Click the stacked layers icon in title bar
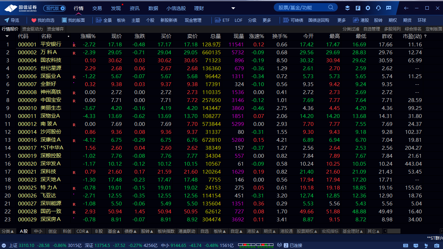Viewport: 443px width, 249px height. 347,8
